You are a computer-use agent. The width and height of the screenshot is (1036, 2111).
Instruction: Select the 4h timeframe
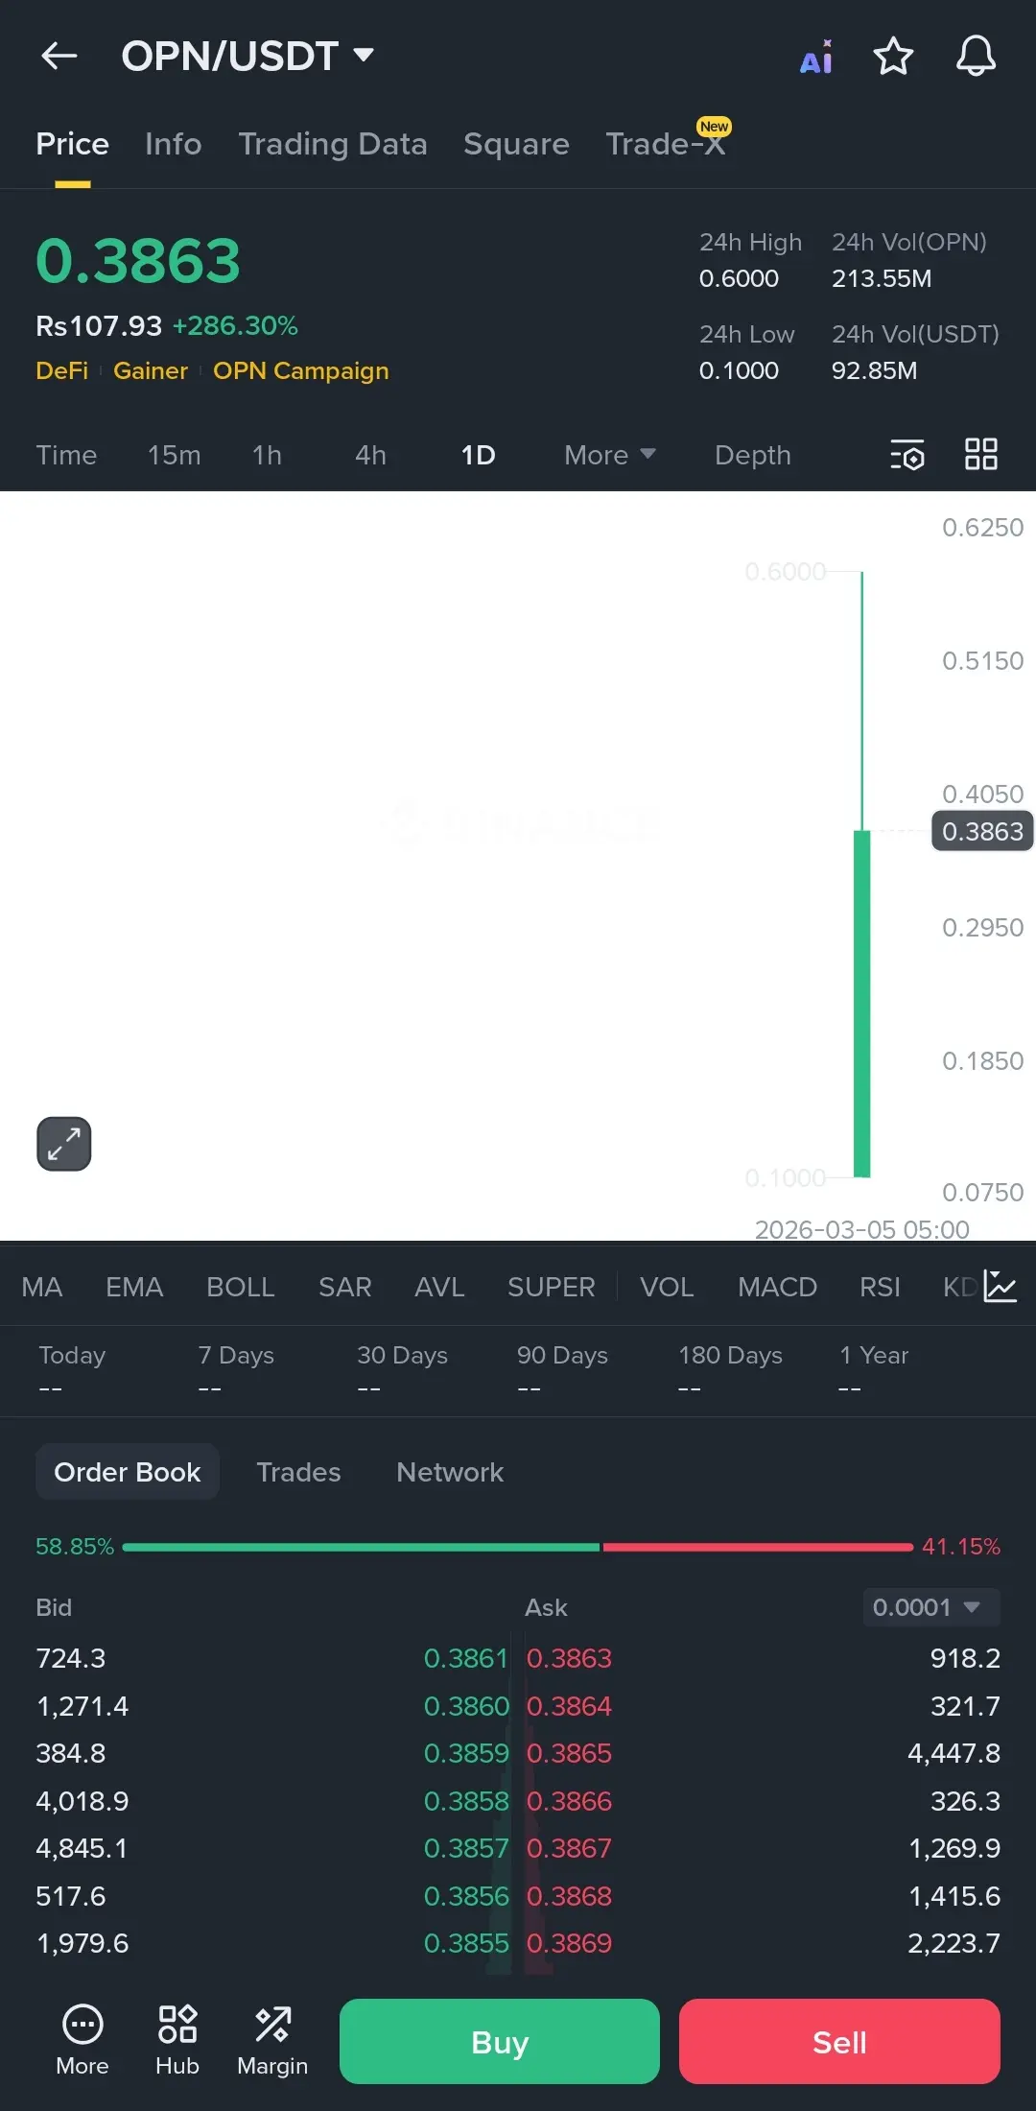pyautogui.click(x=370, y=455)
